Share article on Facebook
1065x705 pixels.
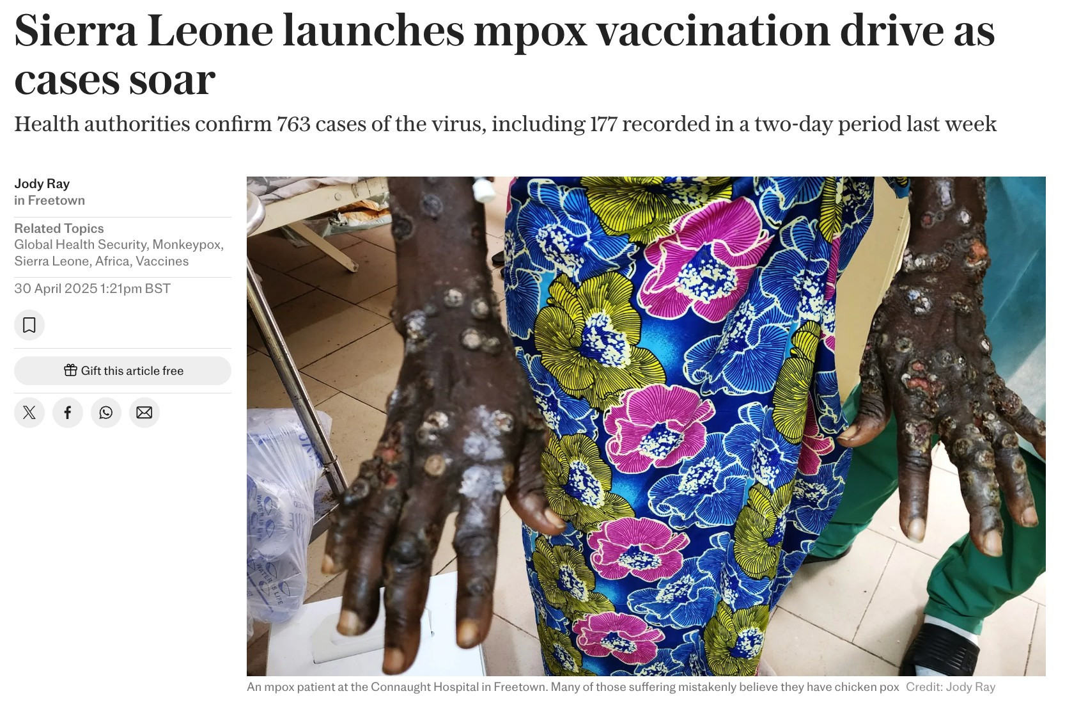point(68,412)
